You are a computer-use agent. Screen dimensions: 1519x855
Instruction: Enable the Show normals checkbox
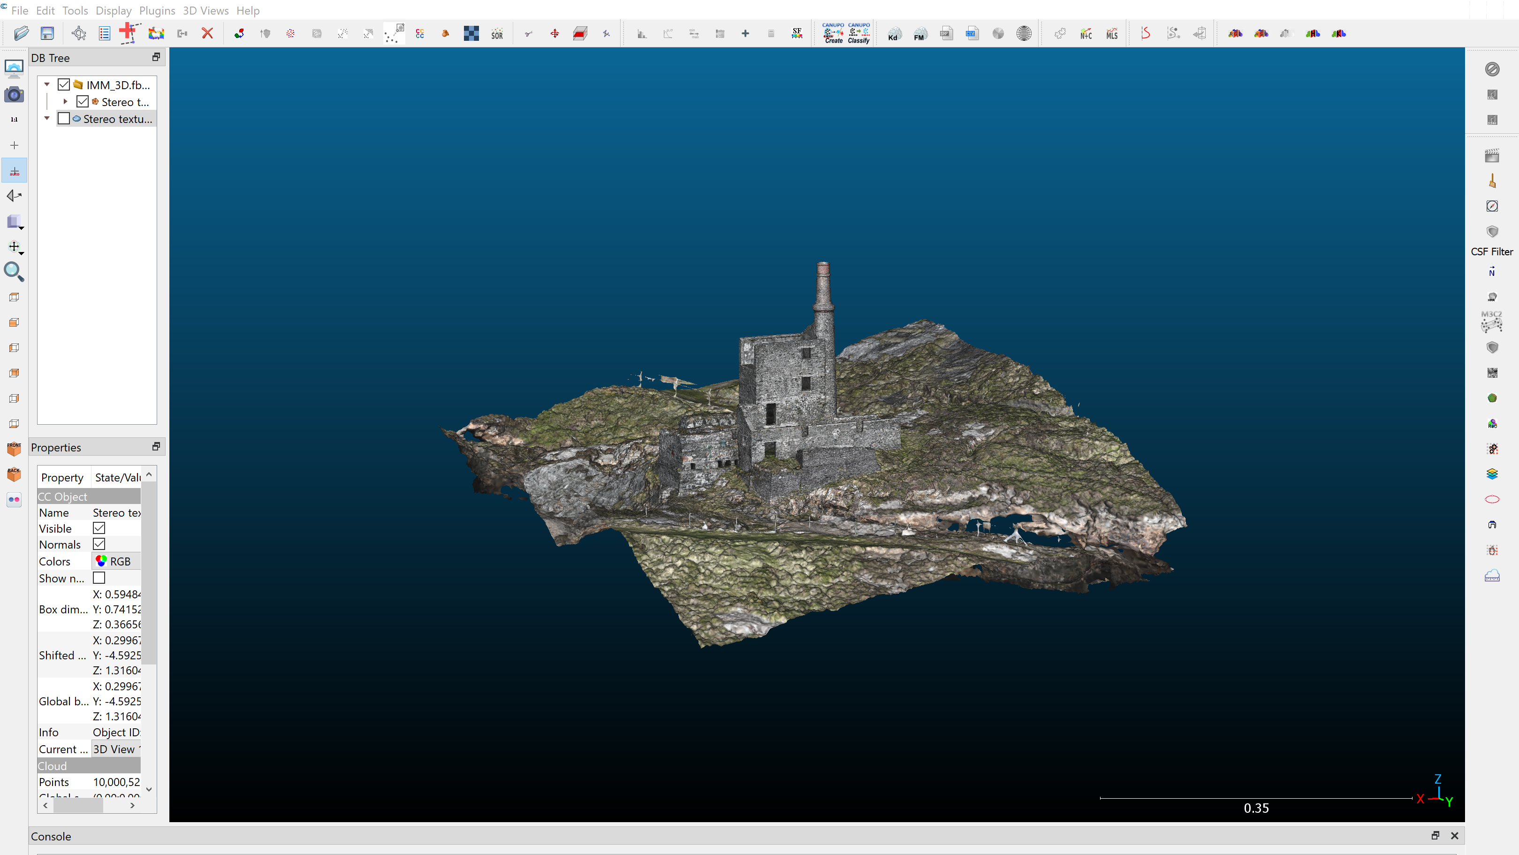click(99, 578)
